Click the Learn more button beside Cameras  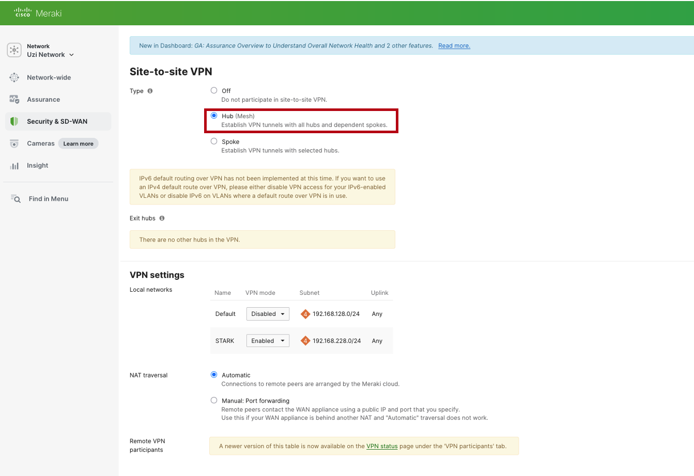click(x=79, y=144)
